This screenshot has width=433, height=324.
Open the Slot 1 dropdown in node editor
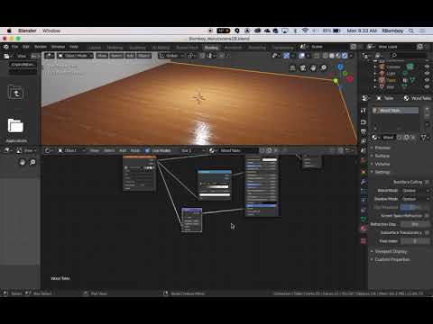(192, 150)
